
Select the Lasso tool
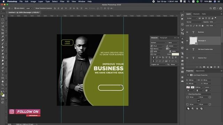2,23
